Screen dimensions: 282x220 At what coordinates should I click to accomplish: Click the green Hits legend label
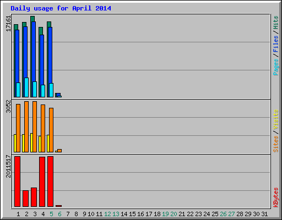(276, 23)
